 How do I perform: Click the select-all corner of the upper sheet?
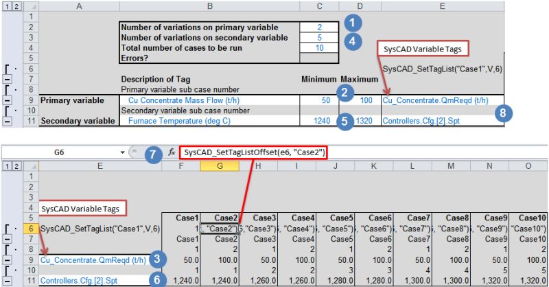(31, 6)
